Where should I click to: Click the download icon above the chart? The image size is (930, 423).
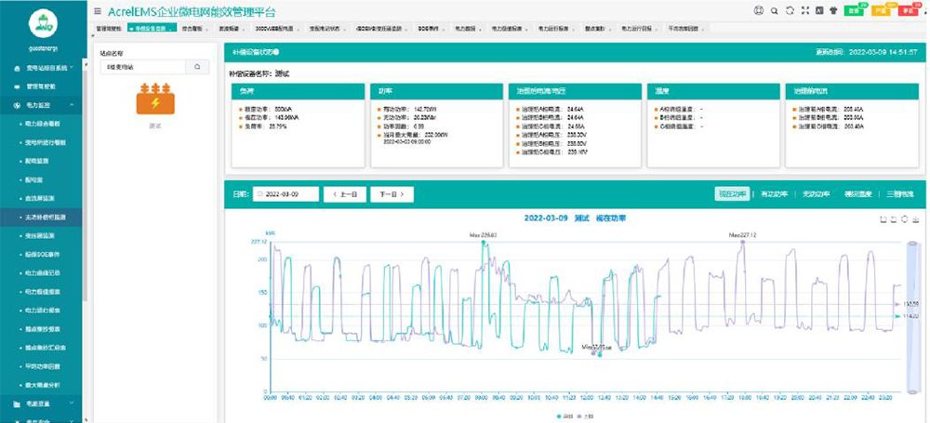pyautogui.click(x=917, y=219)
